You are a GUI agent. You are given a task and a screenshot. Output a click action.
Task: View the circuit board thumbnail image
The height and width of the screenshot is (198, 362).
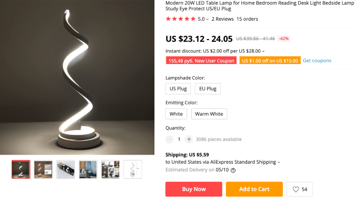coord(66,169)
